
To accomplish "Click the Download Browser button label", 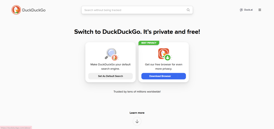I will pos(160,76).
